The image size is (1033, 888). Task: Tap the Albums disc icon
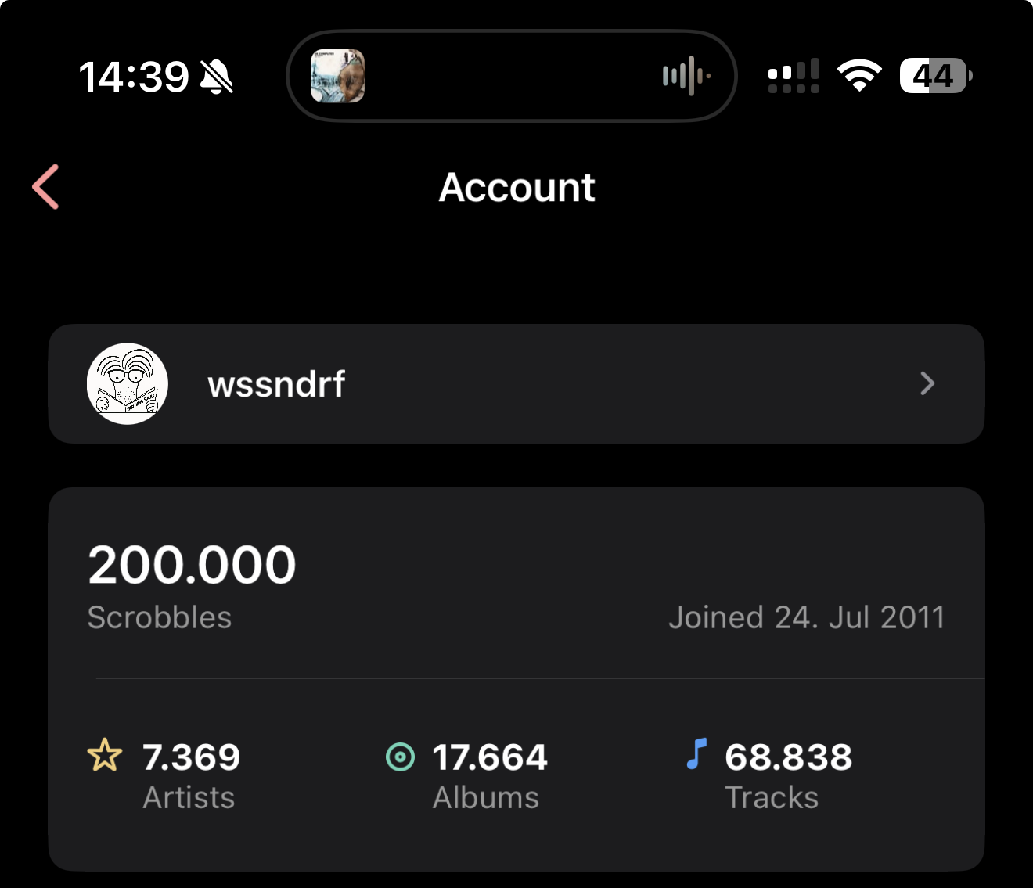pos(401,757)
